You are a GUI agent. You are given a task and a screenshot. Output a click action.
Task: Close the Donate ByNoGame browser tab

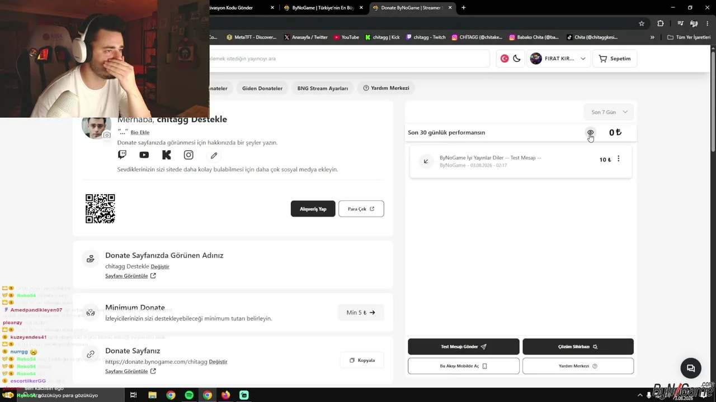click(450, 8)
